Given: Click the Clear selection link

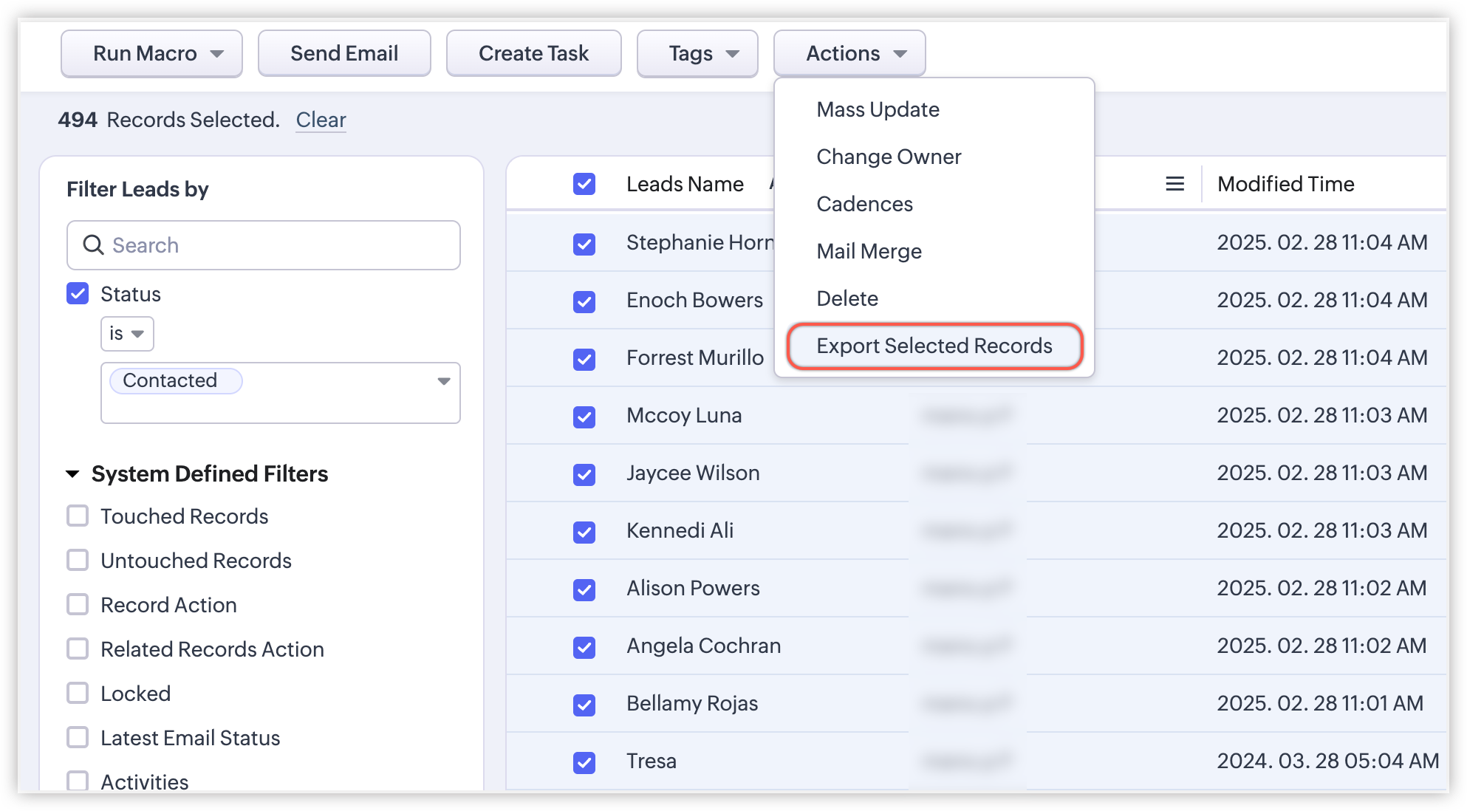Looking at the screenshot, I should [x=321, y=120].
